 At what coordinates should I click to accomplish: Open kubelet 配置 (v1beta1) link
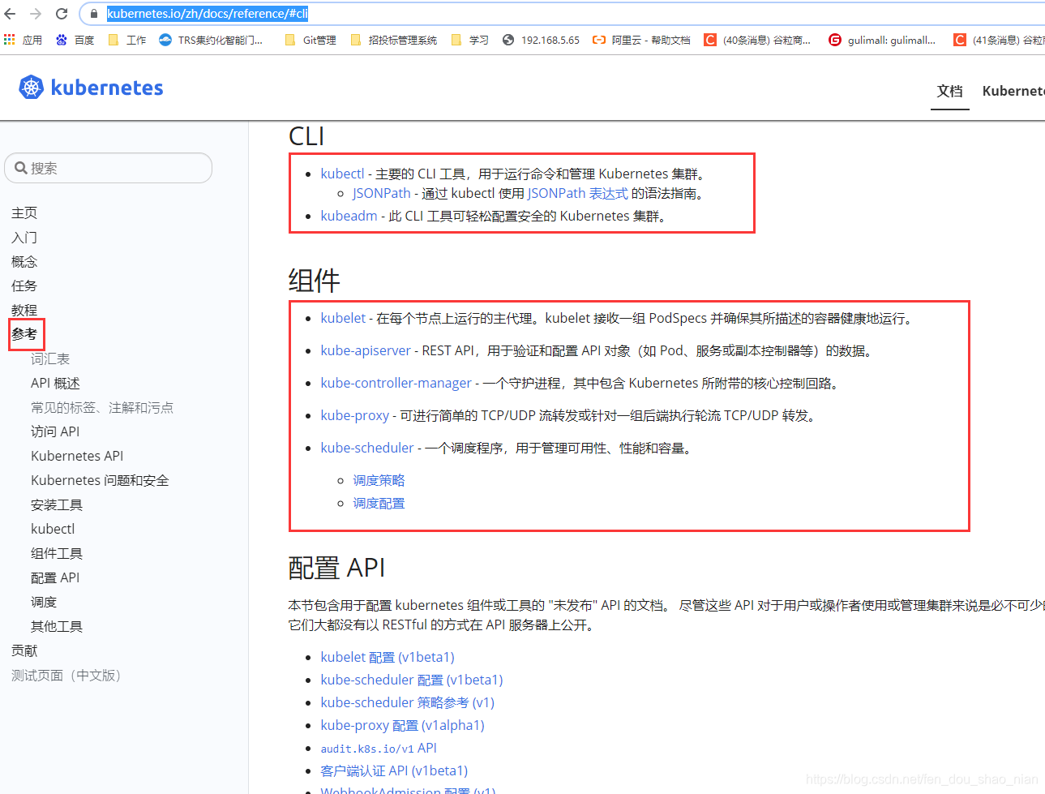point(388,657)
